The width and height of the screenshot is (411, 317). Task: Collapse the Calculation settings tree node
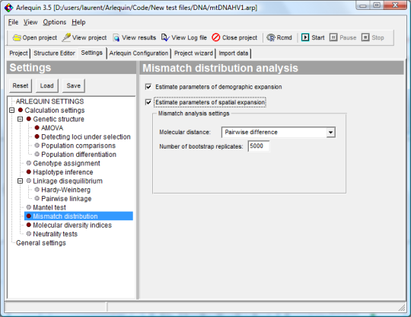(11, 110)
